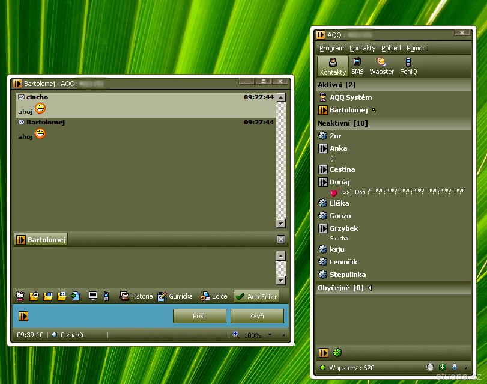Open the Hello Kitty emoticon picker
The width and height of the screenshot is (487, 384).
(x=20, y=296)
